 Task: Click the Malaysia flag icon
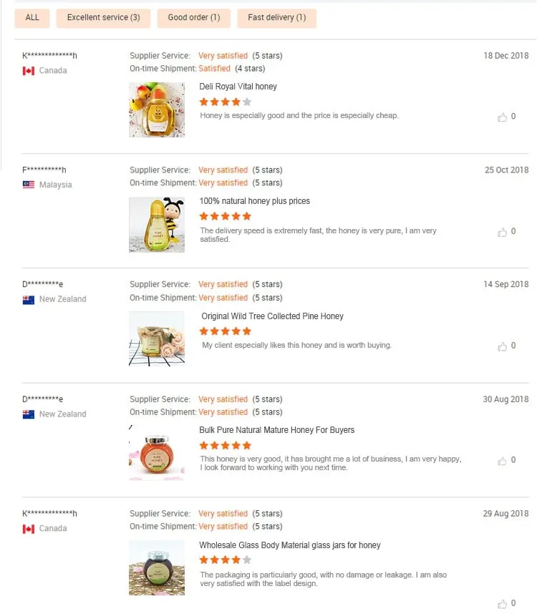pyautogui.click(x=29, y=185)
